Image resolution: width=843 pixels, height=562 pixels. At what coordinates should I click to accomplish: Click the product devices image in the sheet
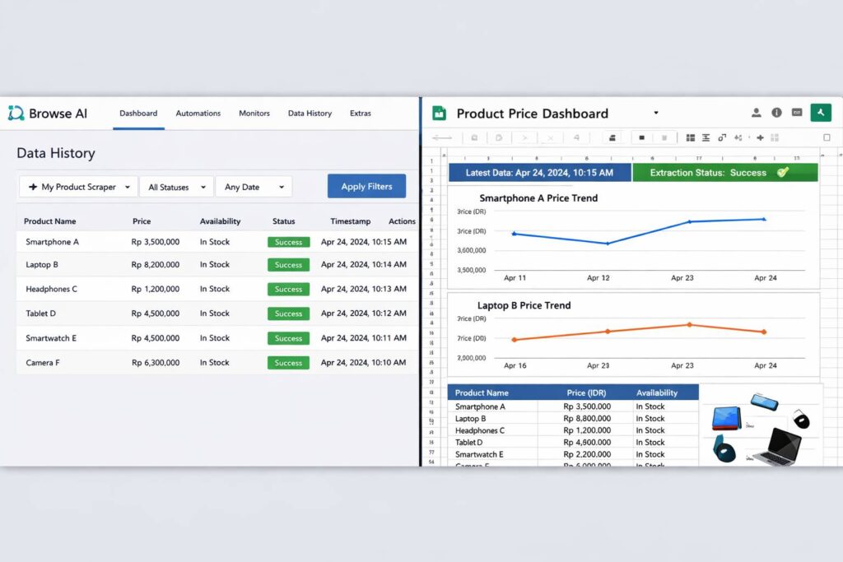(x=759, y=427)
